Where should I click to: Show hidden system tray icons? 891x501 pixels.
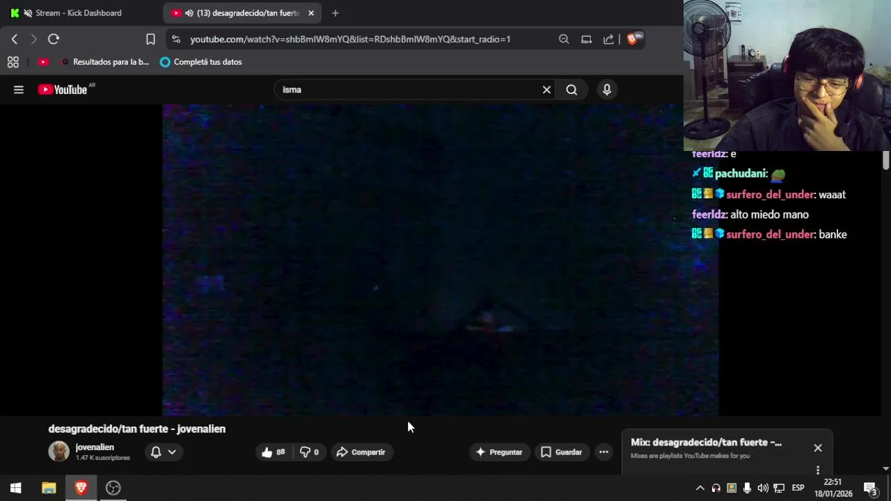point(700,488)
